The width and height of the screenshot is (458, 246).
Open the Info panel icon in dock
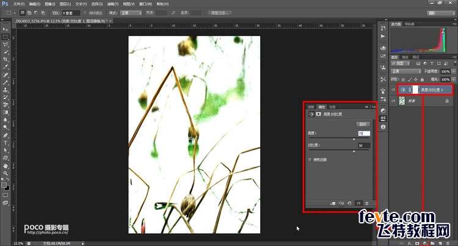[383, 127]
